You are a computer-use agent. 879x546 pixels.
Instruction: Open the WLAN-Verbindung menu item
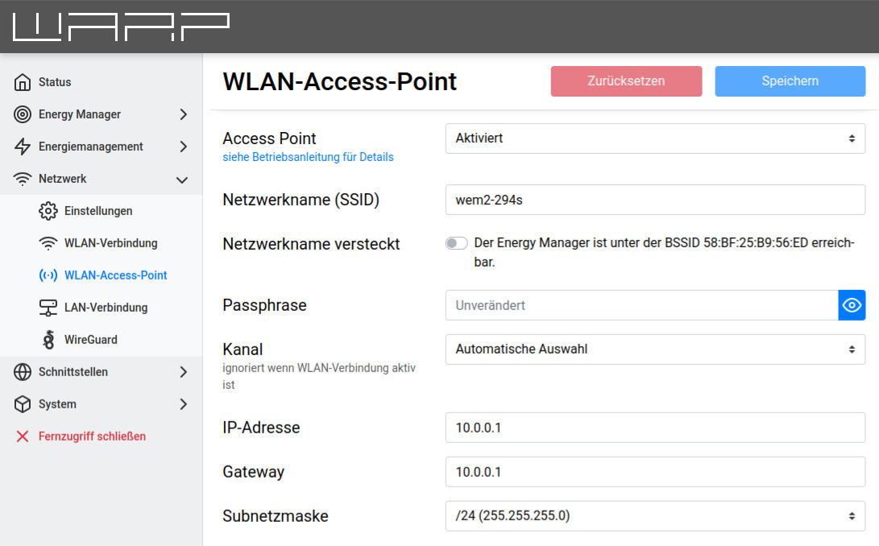110,243
